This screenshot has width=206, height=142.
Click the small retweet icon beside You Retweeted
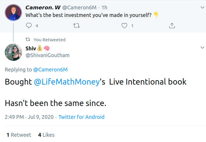click(28, 40)
